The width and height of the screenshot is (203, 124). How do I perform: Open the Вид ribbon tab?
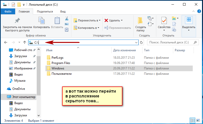[63, 11]
